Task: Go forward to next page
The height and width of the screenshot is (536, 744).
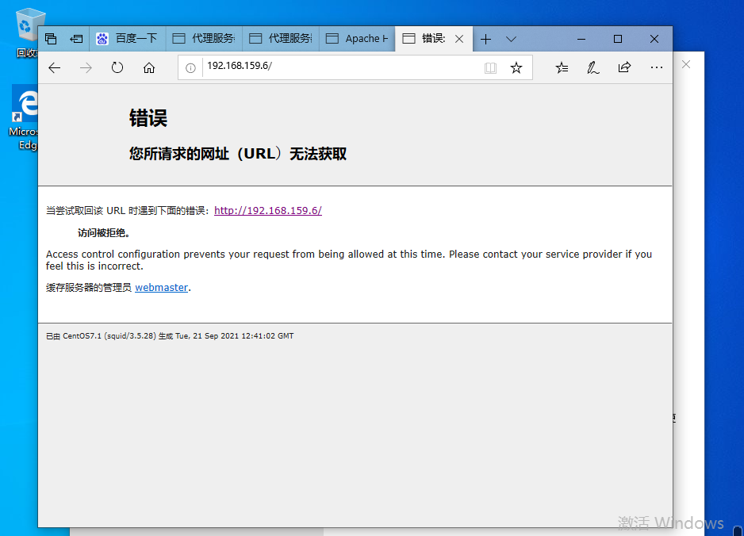Action: (86, 68)
